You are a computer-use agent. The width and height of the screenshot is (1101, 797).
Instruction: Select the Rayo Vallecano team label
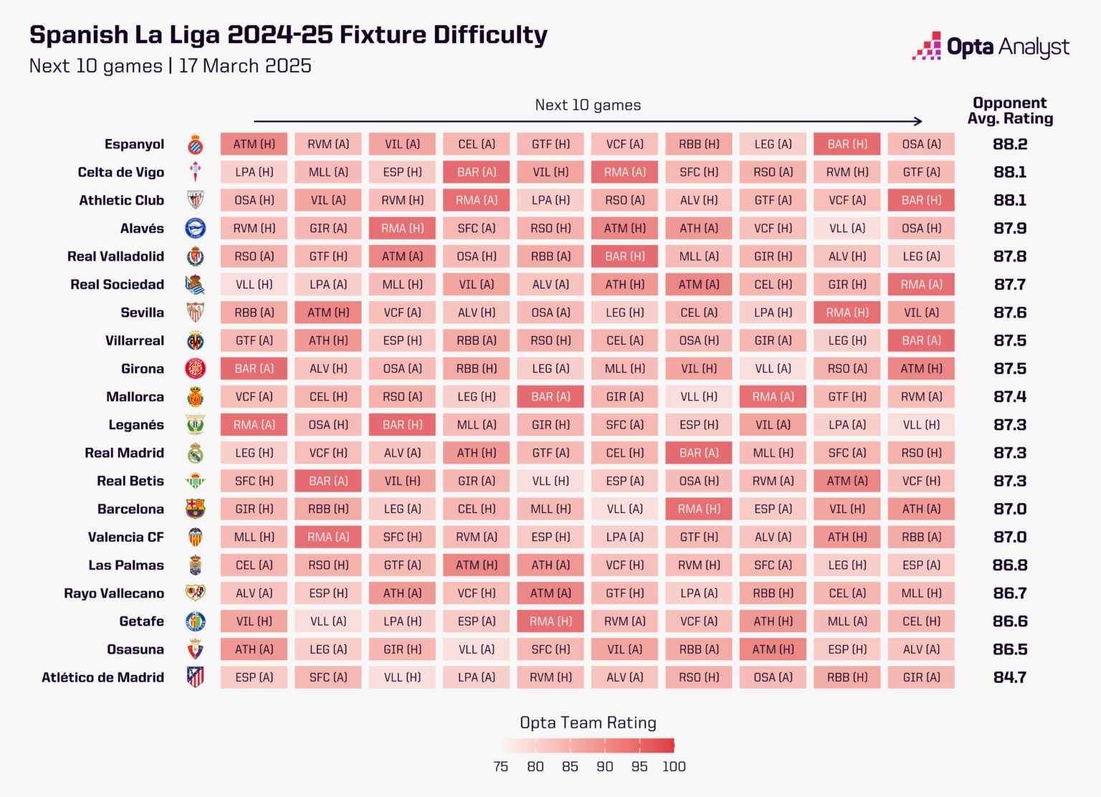(114, 593)
